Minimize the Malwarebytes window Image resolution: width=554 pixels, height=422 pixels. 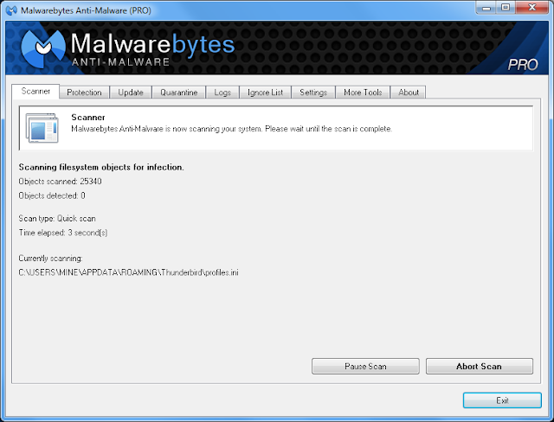pyautogui.click(x=486, y=8)
